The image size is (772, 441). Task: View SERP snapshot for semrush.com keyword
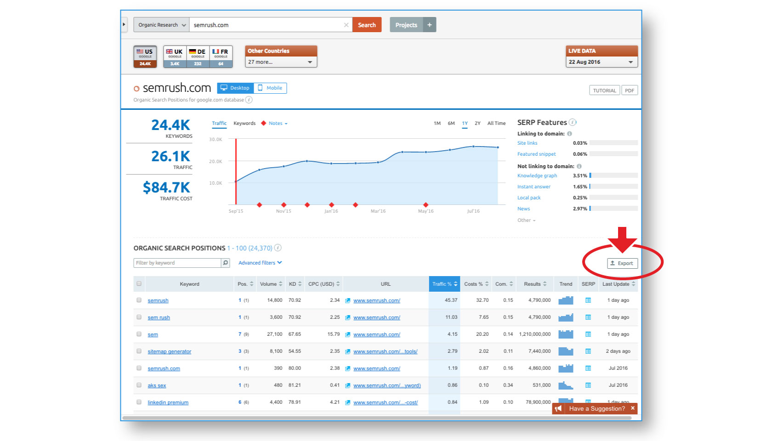click(x=588, y=368)
